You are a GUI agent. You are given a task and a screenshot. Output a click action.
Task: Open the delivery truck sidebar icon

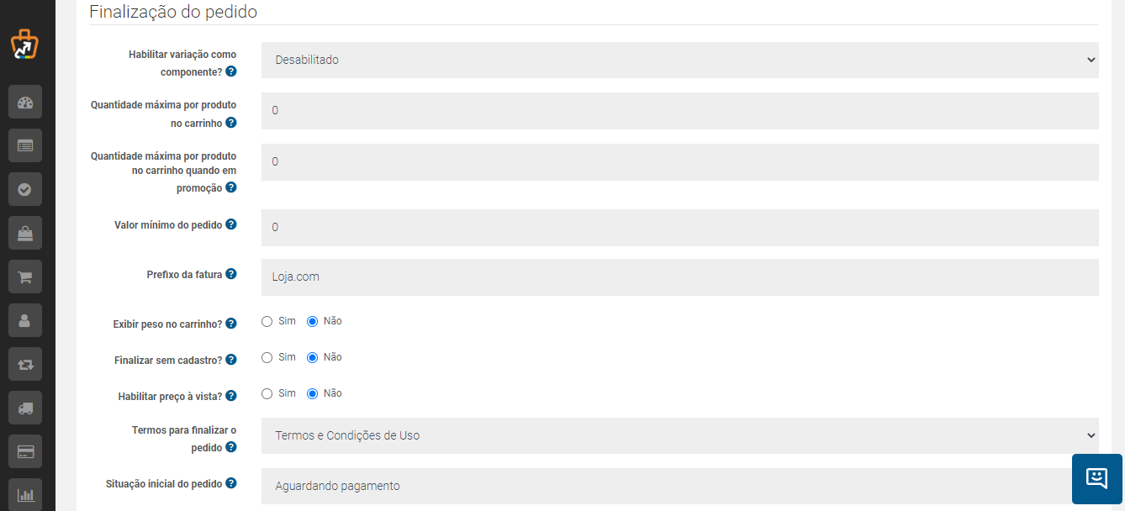25,408
